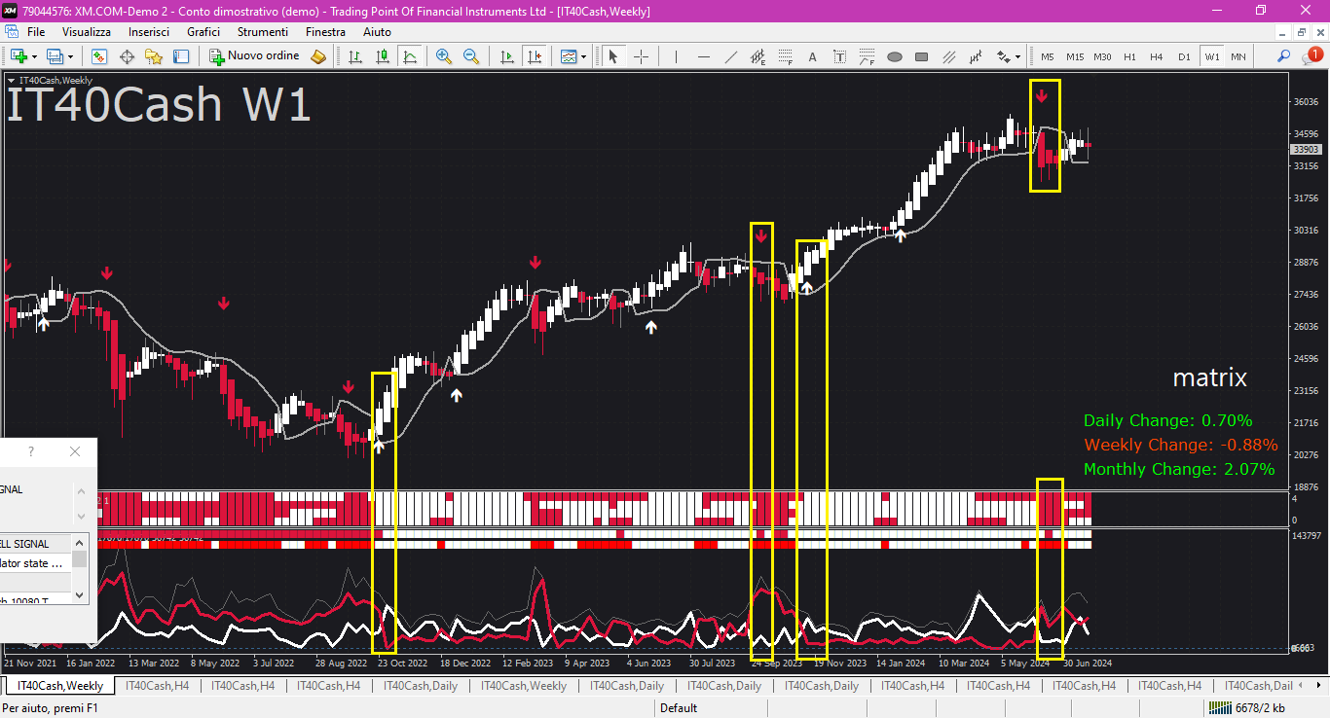Expand the Profiles dropdown arrow
This screenshot has height=718, width=1330.
tap(70, 56)
